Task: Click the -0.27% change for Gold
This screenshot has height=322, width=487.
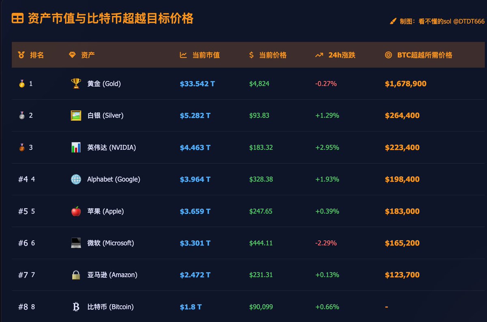Action: pos(326,84)
